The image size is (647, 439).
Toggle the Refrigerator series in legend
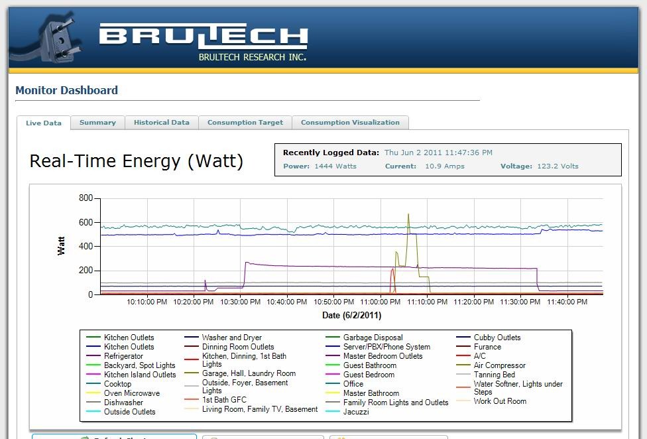(123, 356)
